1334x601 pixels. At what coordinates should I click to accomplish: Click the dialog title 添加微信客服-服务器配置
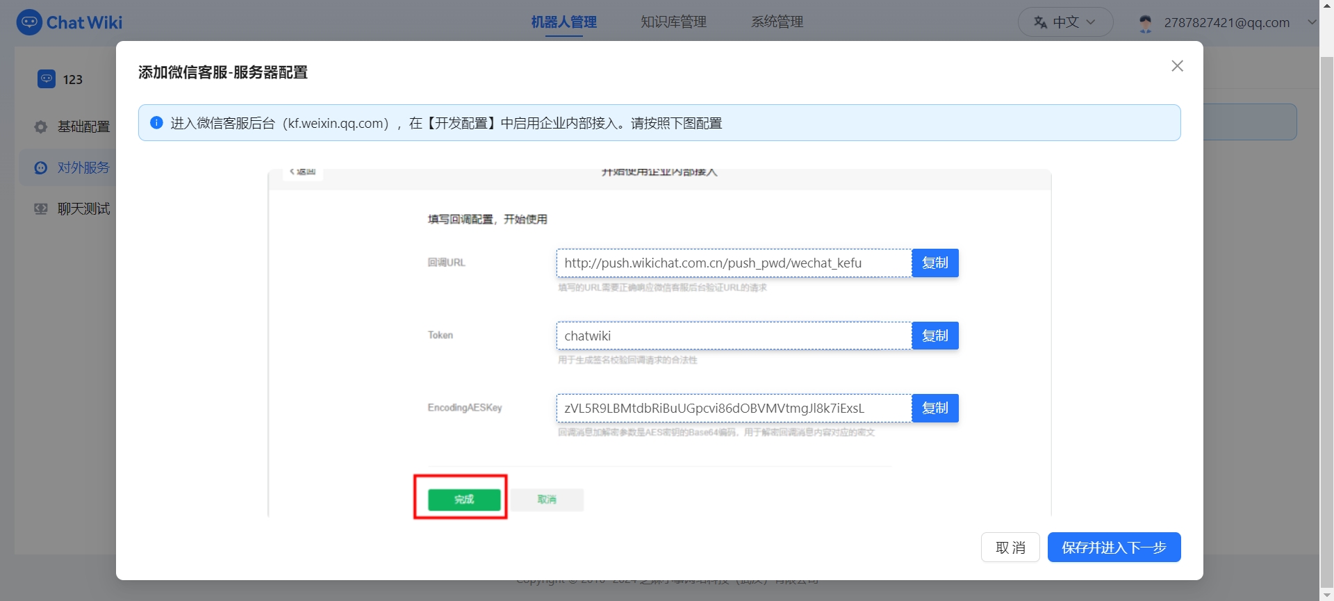(223, 72)
